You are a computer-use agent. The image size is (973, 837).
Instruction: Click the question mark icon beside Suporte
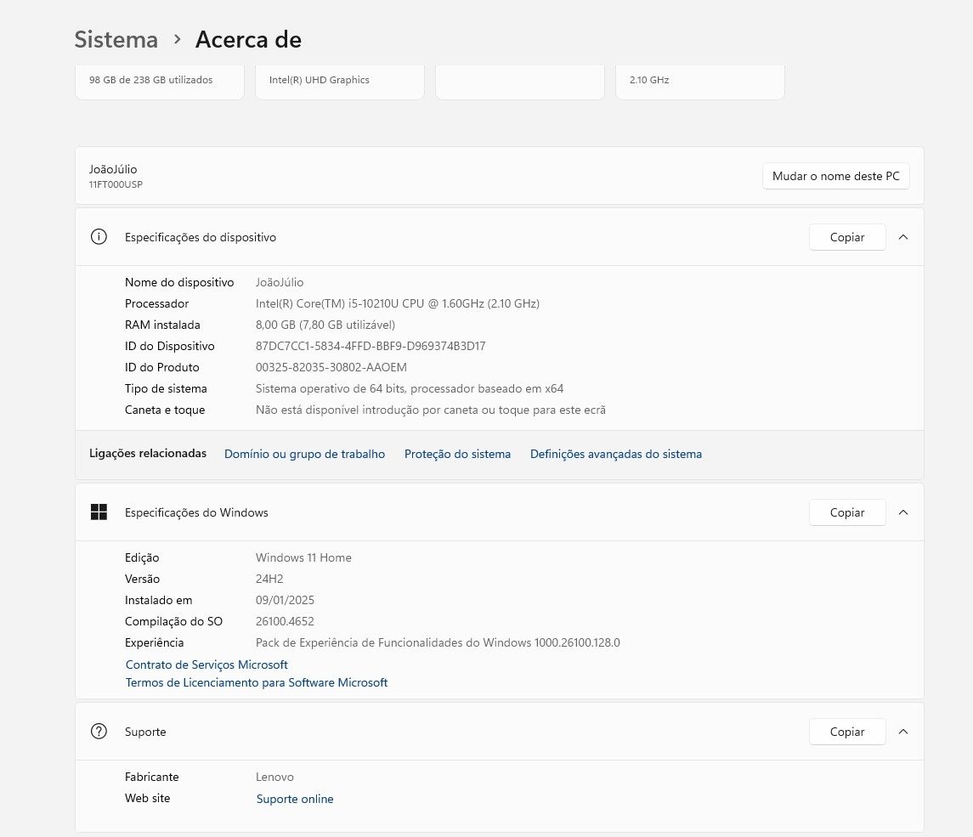click(99, 732)
